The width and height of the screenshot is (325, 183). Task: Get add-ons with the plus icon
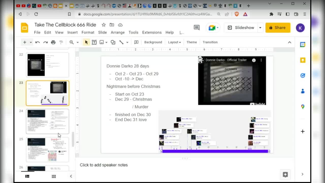(x=303, y=131)
